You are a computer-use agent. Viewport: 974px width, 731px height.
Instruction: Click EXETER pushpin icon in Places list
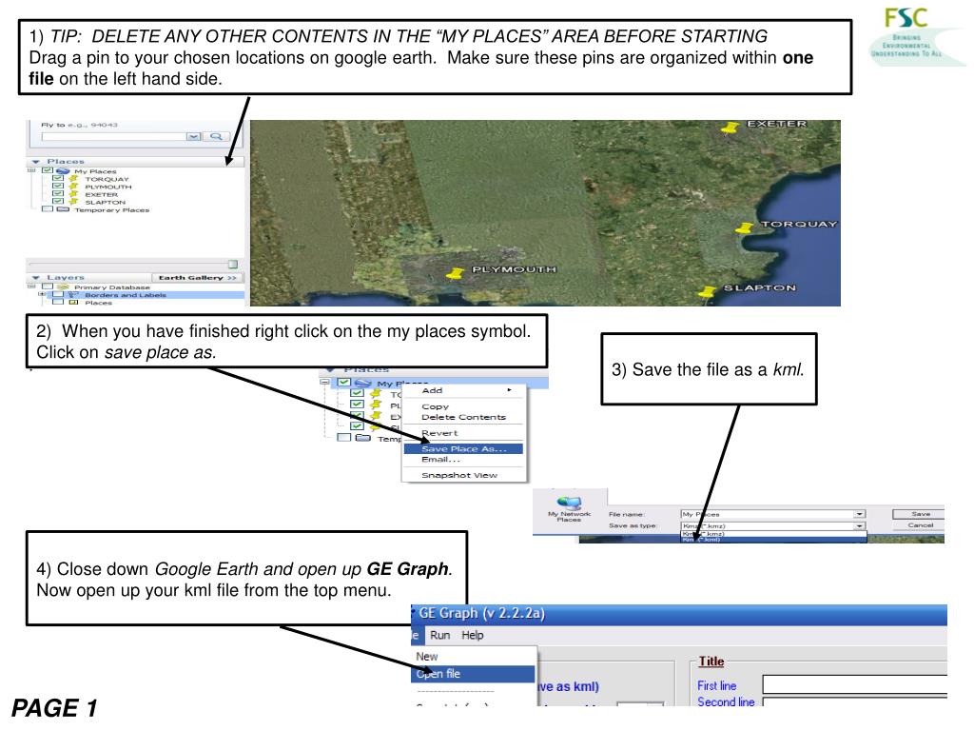[x=73, y=194]
